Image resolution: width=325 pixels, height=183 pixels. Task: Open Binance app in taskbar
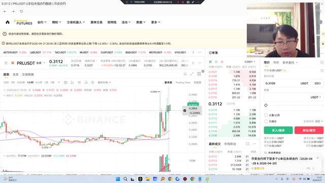(x=140, y=179)
